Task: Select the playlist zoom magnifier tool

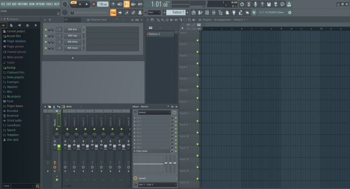Action: tap(189, 20)
